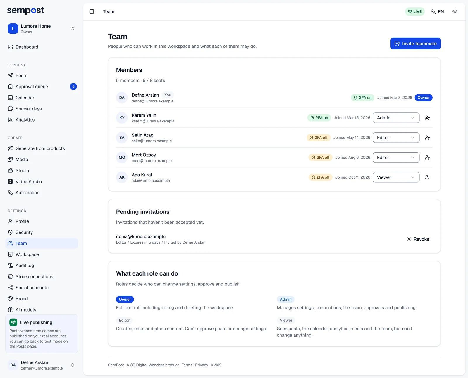This screenshot has width=468, height=378.
Task: Remove member Ada Kural icon
Action: tap(427, 177)
